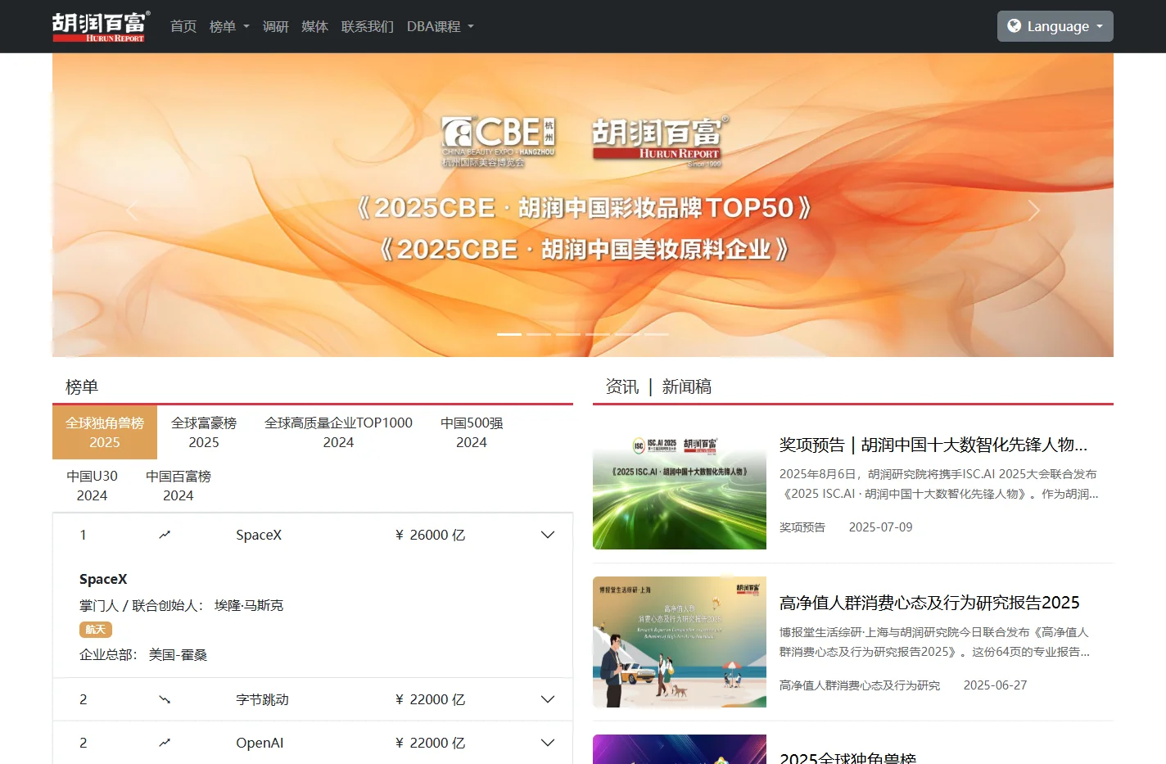This screenshot has width=1166, height=764.
Task: Click the bold SpaceX heading in details
Action: 103,579
